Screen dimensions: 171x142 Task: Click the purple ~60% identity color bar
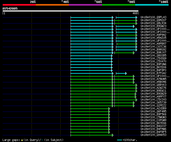(85, 5)
